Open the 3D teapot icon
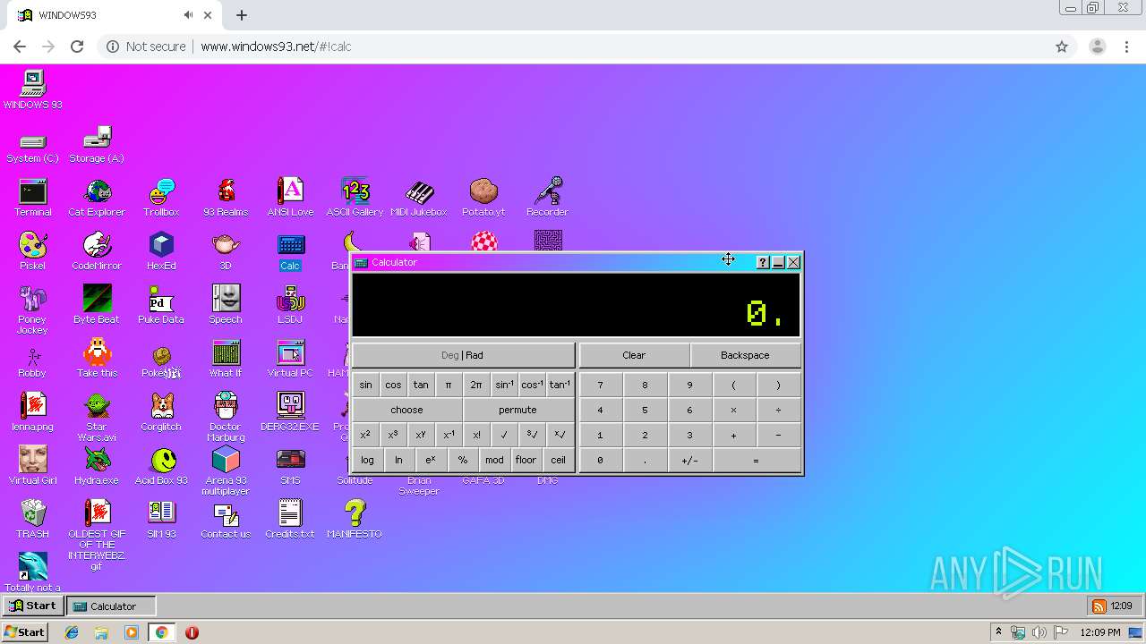Image resolution: width=1146 pixels, height=644 pixels. click(226, 251)
